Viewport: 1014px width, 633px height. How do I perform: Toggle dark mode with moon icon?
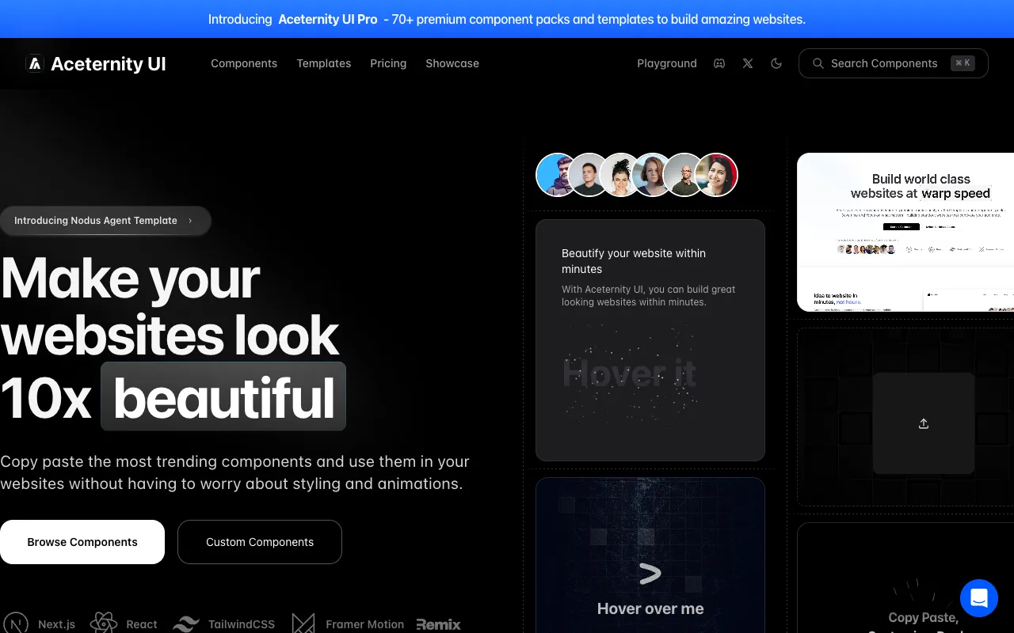[776, 63]
